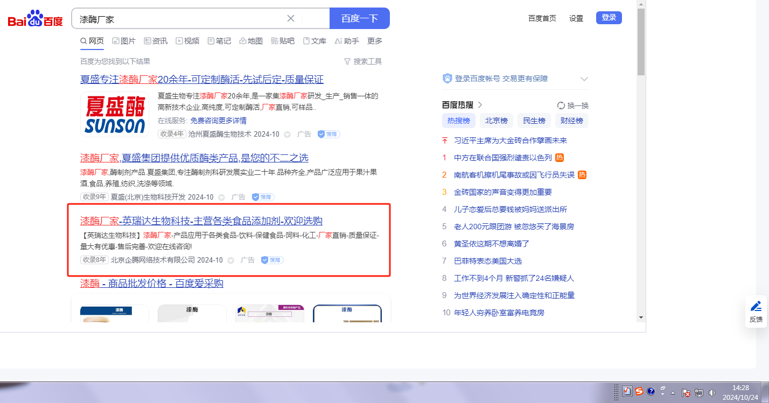Open the 搜索工具 search filter
769x403 pixels.
[x=363, y=61]
